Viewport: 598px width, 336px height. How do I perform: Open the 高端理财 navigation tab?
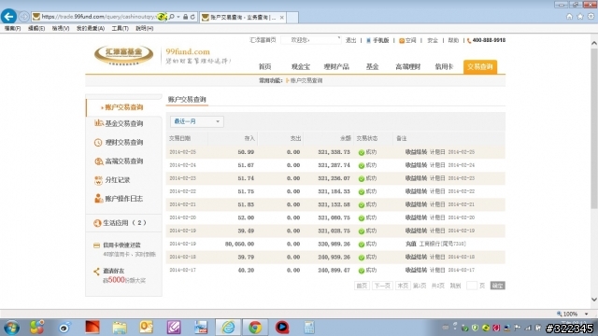tap(407, 66)
